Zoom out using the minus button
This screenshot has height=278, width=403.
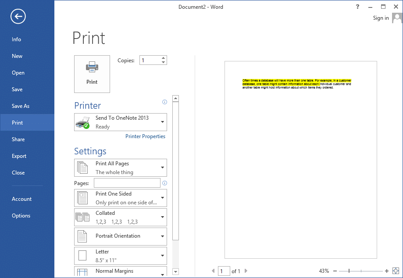point(335,271)
